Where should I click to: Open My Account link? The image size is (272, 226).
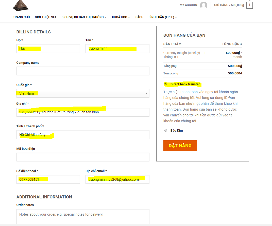(189, 5)
